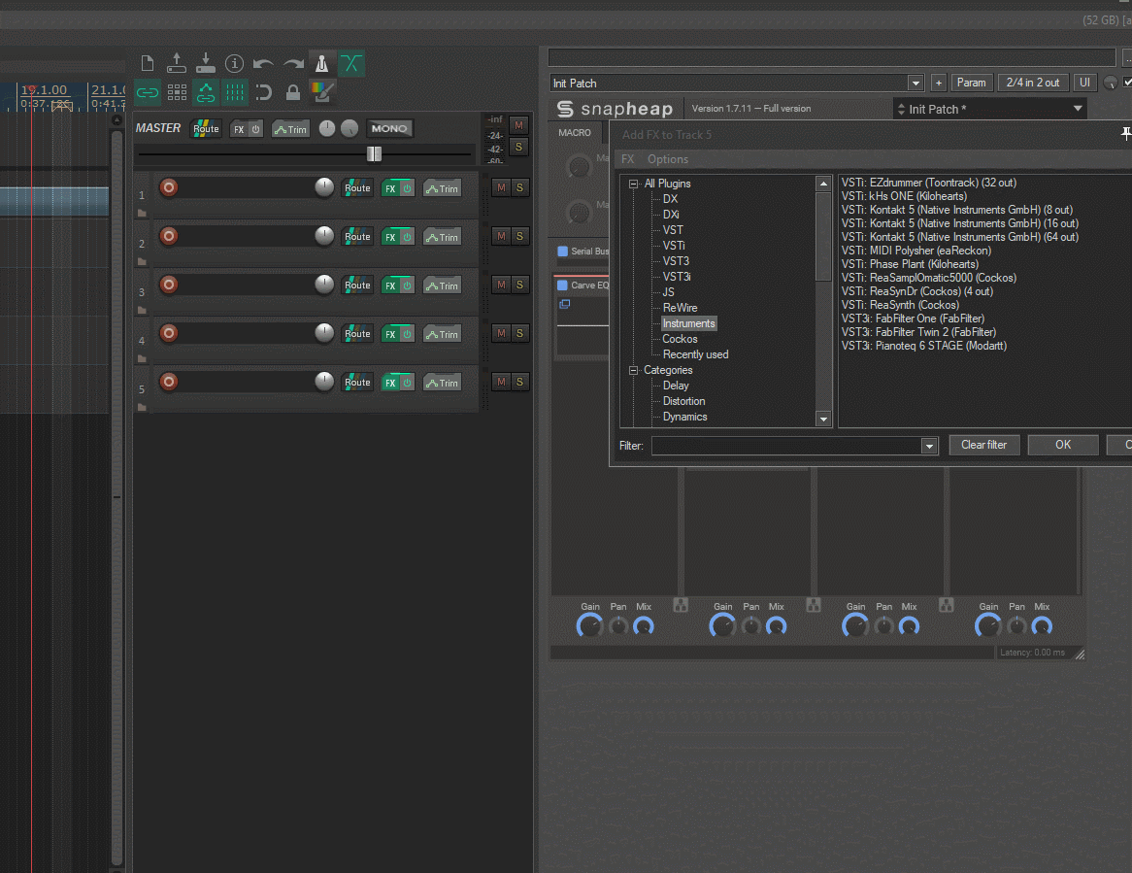Image resolution: width=1132 pixels, height=873 pixels.
Task: Click the 2/4 in 2 out pin button
Action: pyautogui.click(x=1033, y=84)
